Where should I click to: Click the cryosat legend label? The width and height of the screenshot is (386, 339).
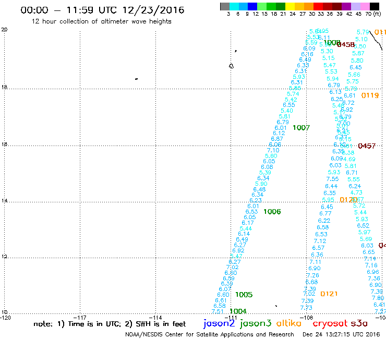[x=330, y=323]
